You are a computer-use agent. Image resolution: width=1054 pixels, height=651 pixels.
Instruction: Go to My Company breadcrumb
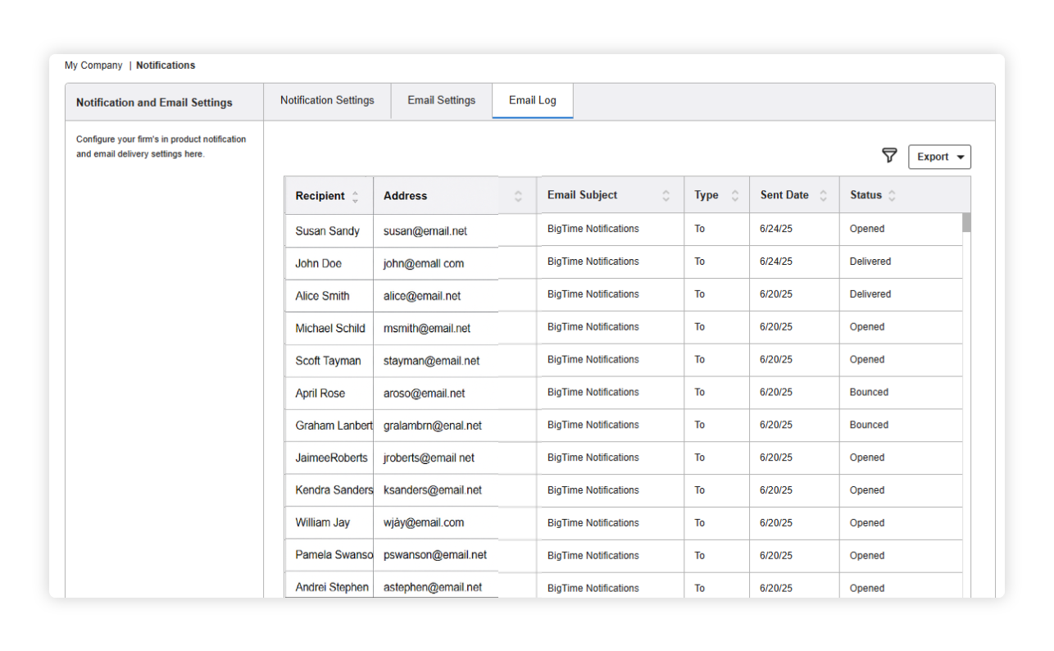(x=93, y=66)
